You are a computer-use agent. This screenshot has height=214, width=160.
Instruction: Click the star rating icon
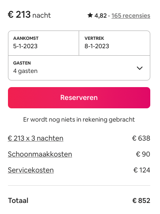pos(90,15)
